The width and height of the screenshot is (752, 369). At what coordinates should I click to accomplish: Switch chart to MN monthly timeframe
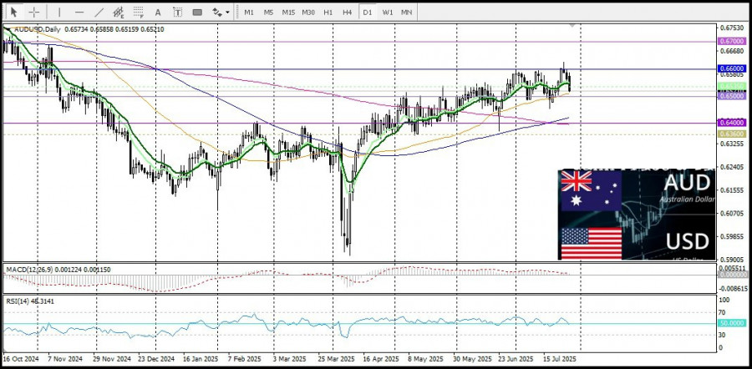point(406,12)
